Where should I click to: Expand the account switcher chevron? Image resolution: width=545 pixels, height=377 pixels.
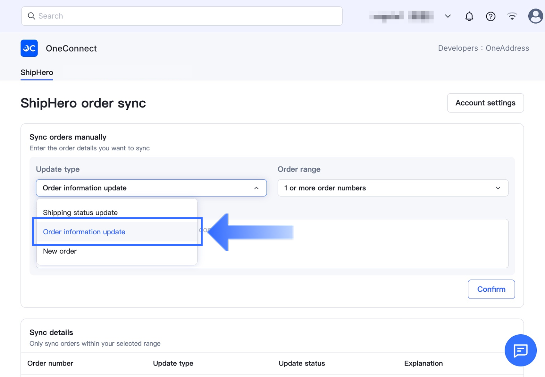tap(448, 16)
